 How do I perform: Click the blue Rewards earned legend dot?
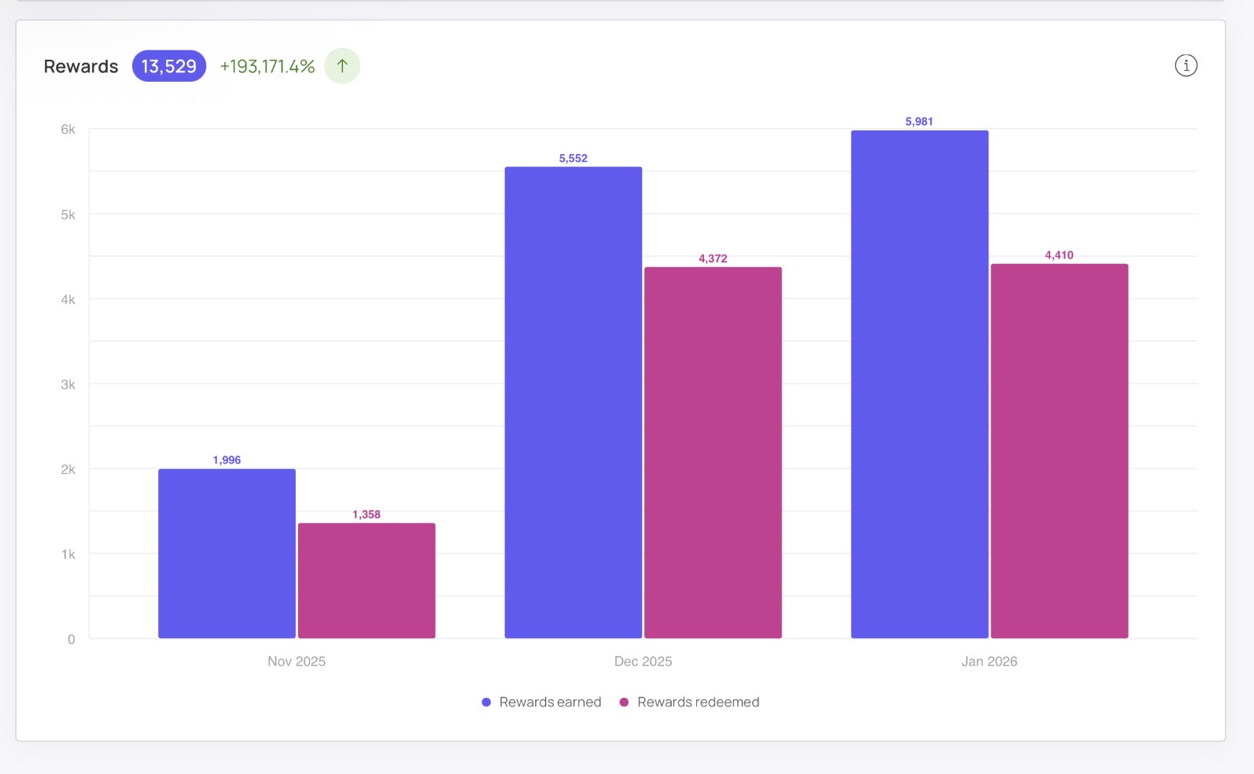(486, 702)
